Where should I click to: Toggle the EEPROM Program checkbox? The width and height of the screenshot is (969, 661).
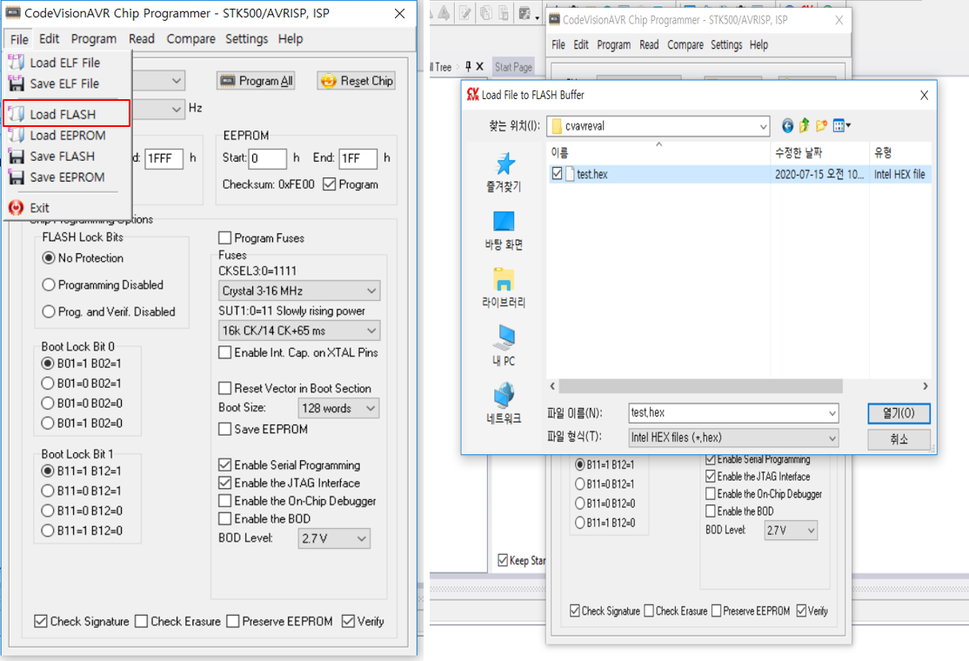330,184
